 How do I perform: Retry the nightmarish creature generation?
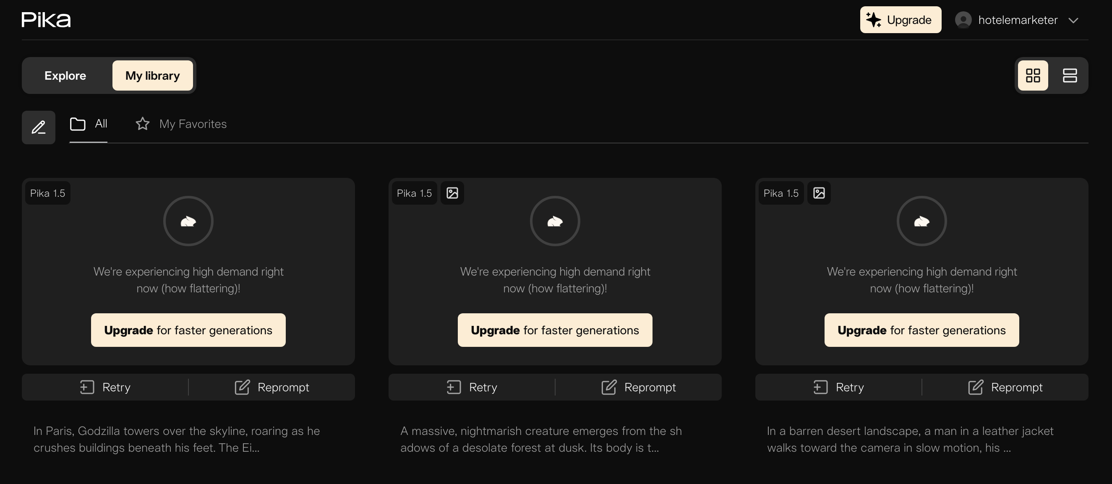472,387
